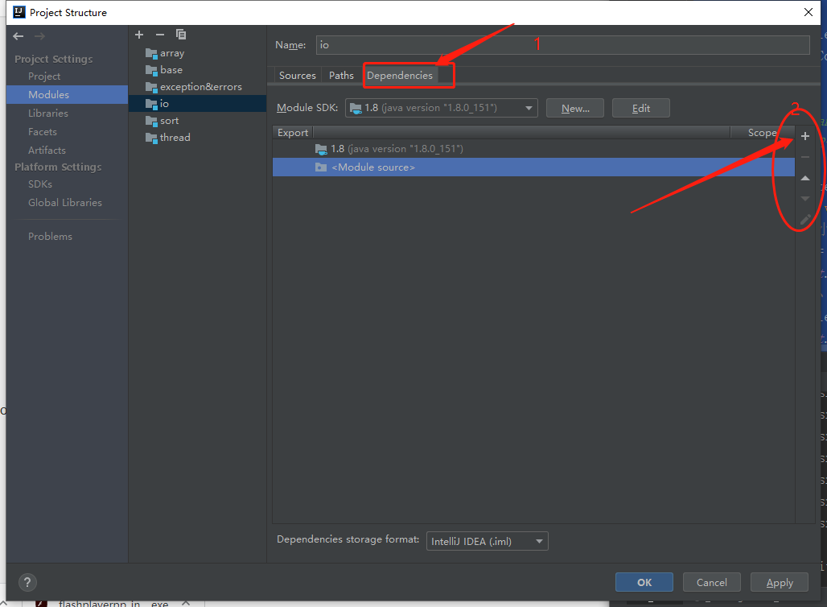The width and height of the screenshot is (827, 607).
Task: Select the Module source dependency row
Action: (372, 167)
